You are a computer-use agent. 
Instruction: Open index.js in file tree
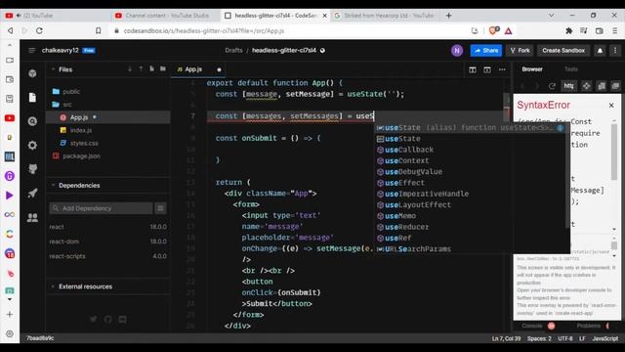(x=108, y=130)
